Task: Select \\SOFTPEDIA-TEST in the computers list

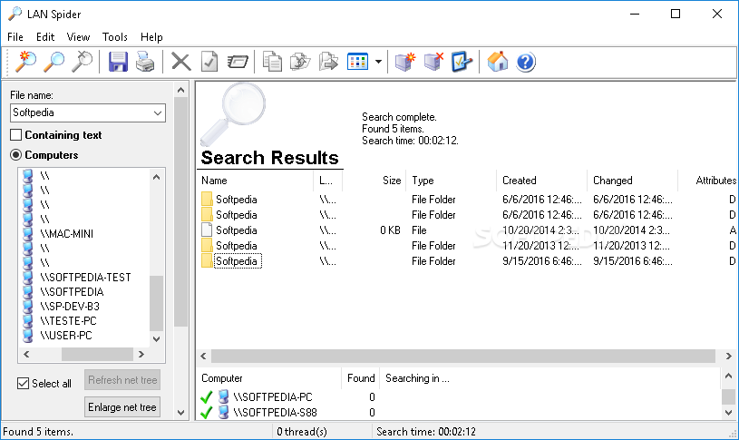Action: 85,278
